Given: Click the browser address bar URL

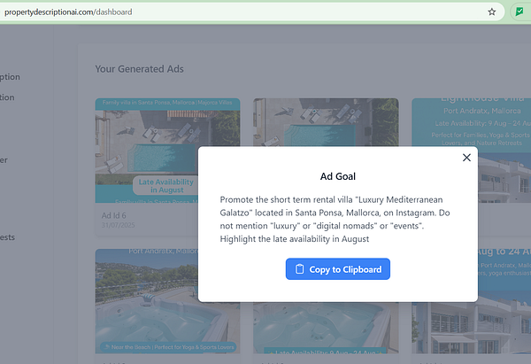Looking at the screenshot, I should point(68,12).
